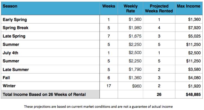The image size is (204, 110).
Task: Click the July 4th season cell
Action: point(10,53)
